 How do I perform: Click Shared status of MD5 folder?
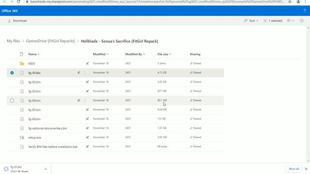[x=196, y=63]
